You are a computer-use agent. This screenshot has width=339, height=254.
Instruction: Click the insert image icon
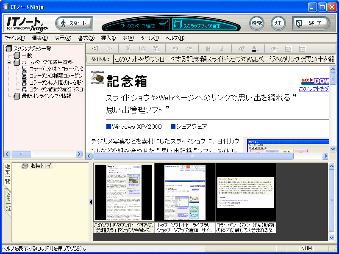click(x=288, y=49)
